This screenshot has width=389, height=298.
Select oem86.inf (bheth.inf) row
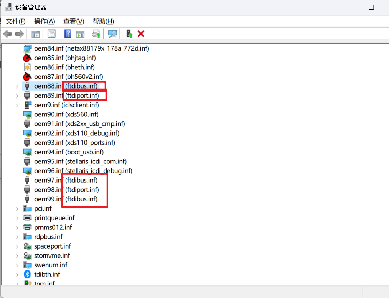click(x=64, y=67)
